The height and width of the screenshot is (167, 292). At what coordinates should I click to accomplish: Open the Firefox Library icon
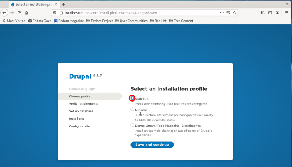[263, 12]
